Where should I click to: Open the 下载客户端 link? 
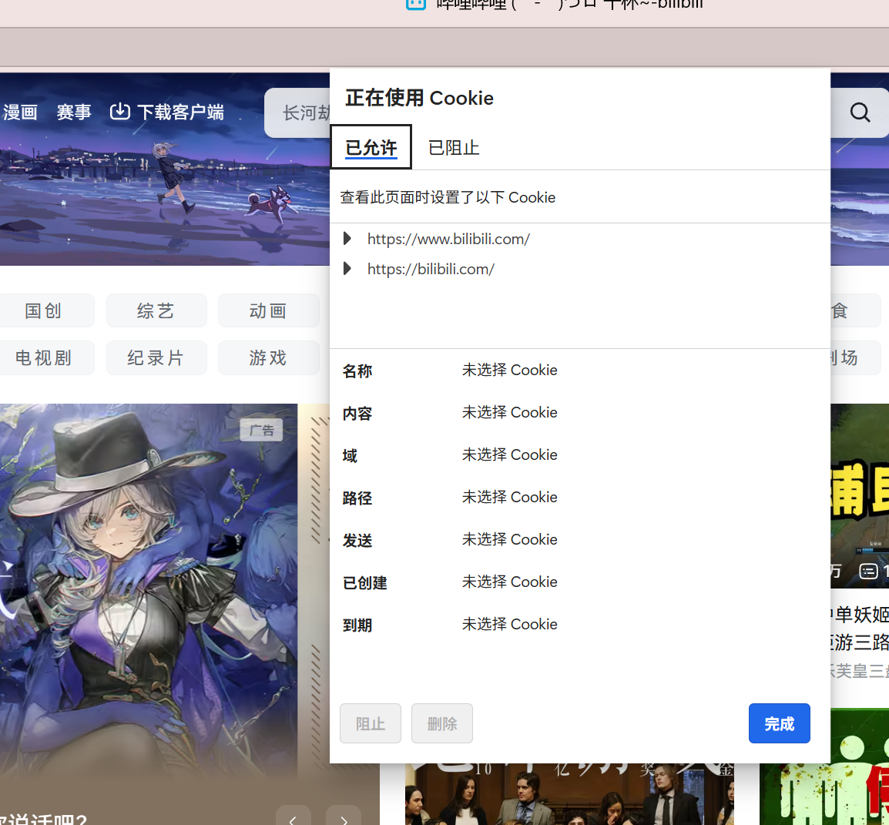(167, 112)
